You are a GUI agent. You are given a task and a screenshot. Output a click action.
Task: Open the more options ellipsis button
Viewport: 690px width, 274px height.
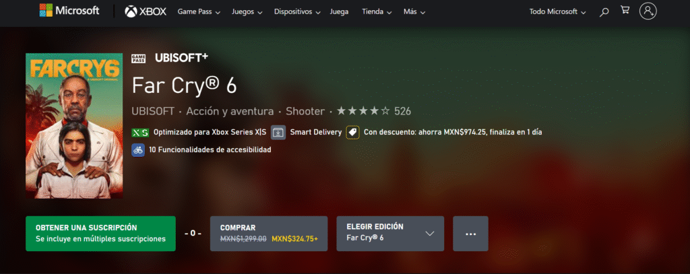(471, 234)
